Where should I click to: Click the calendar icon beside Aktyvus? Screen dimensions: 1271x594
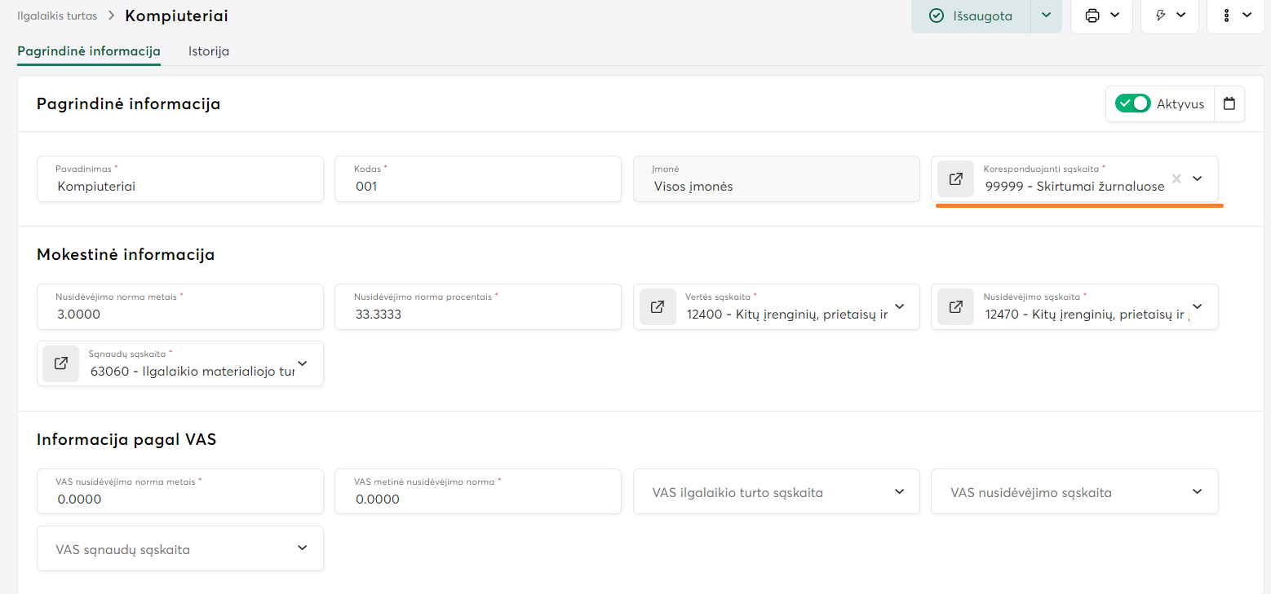point(1229,104)
